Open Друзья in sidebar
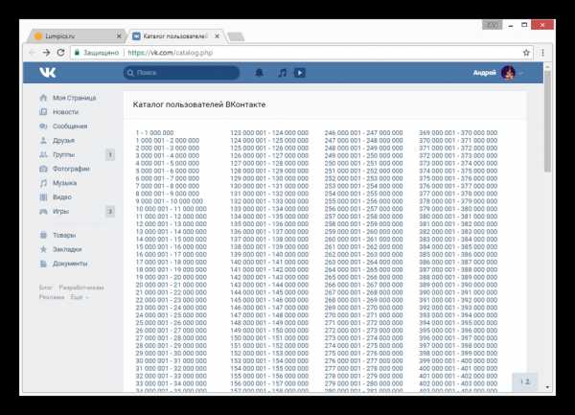575x415 pixels. click(63, 141)
